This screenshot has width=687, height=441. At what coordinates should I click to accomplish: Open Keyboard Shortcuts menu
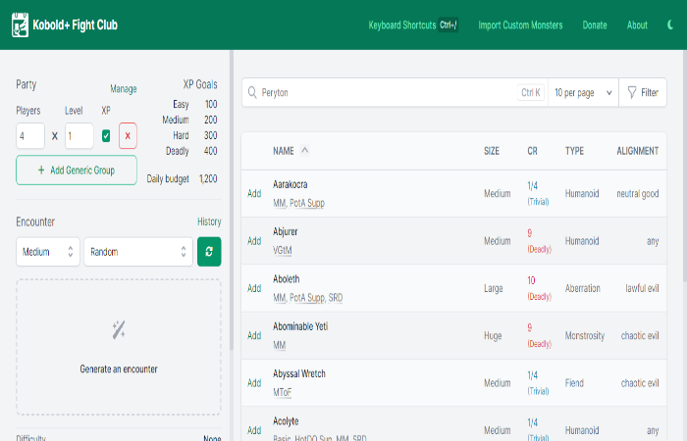tap(413, 24)
